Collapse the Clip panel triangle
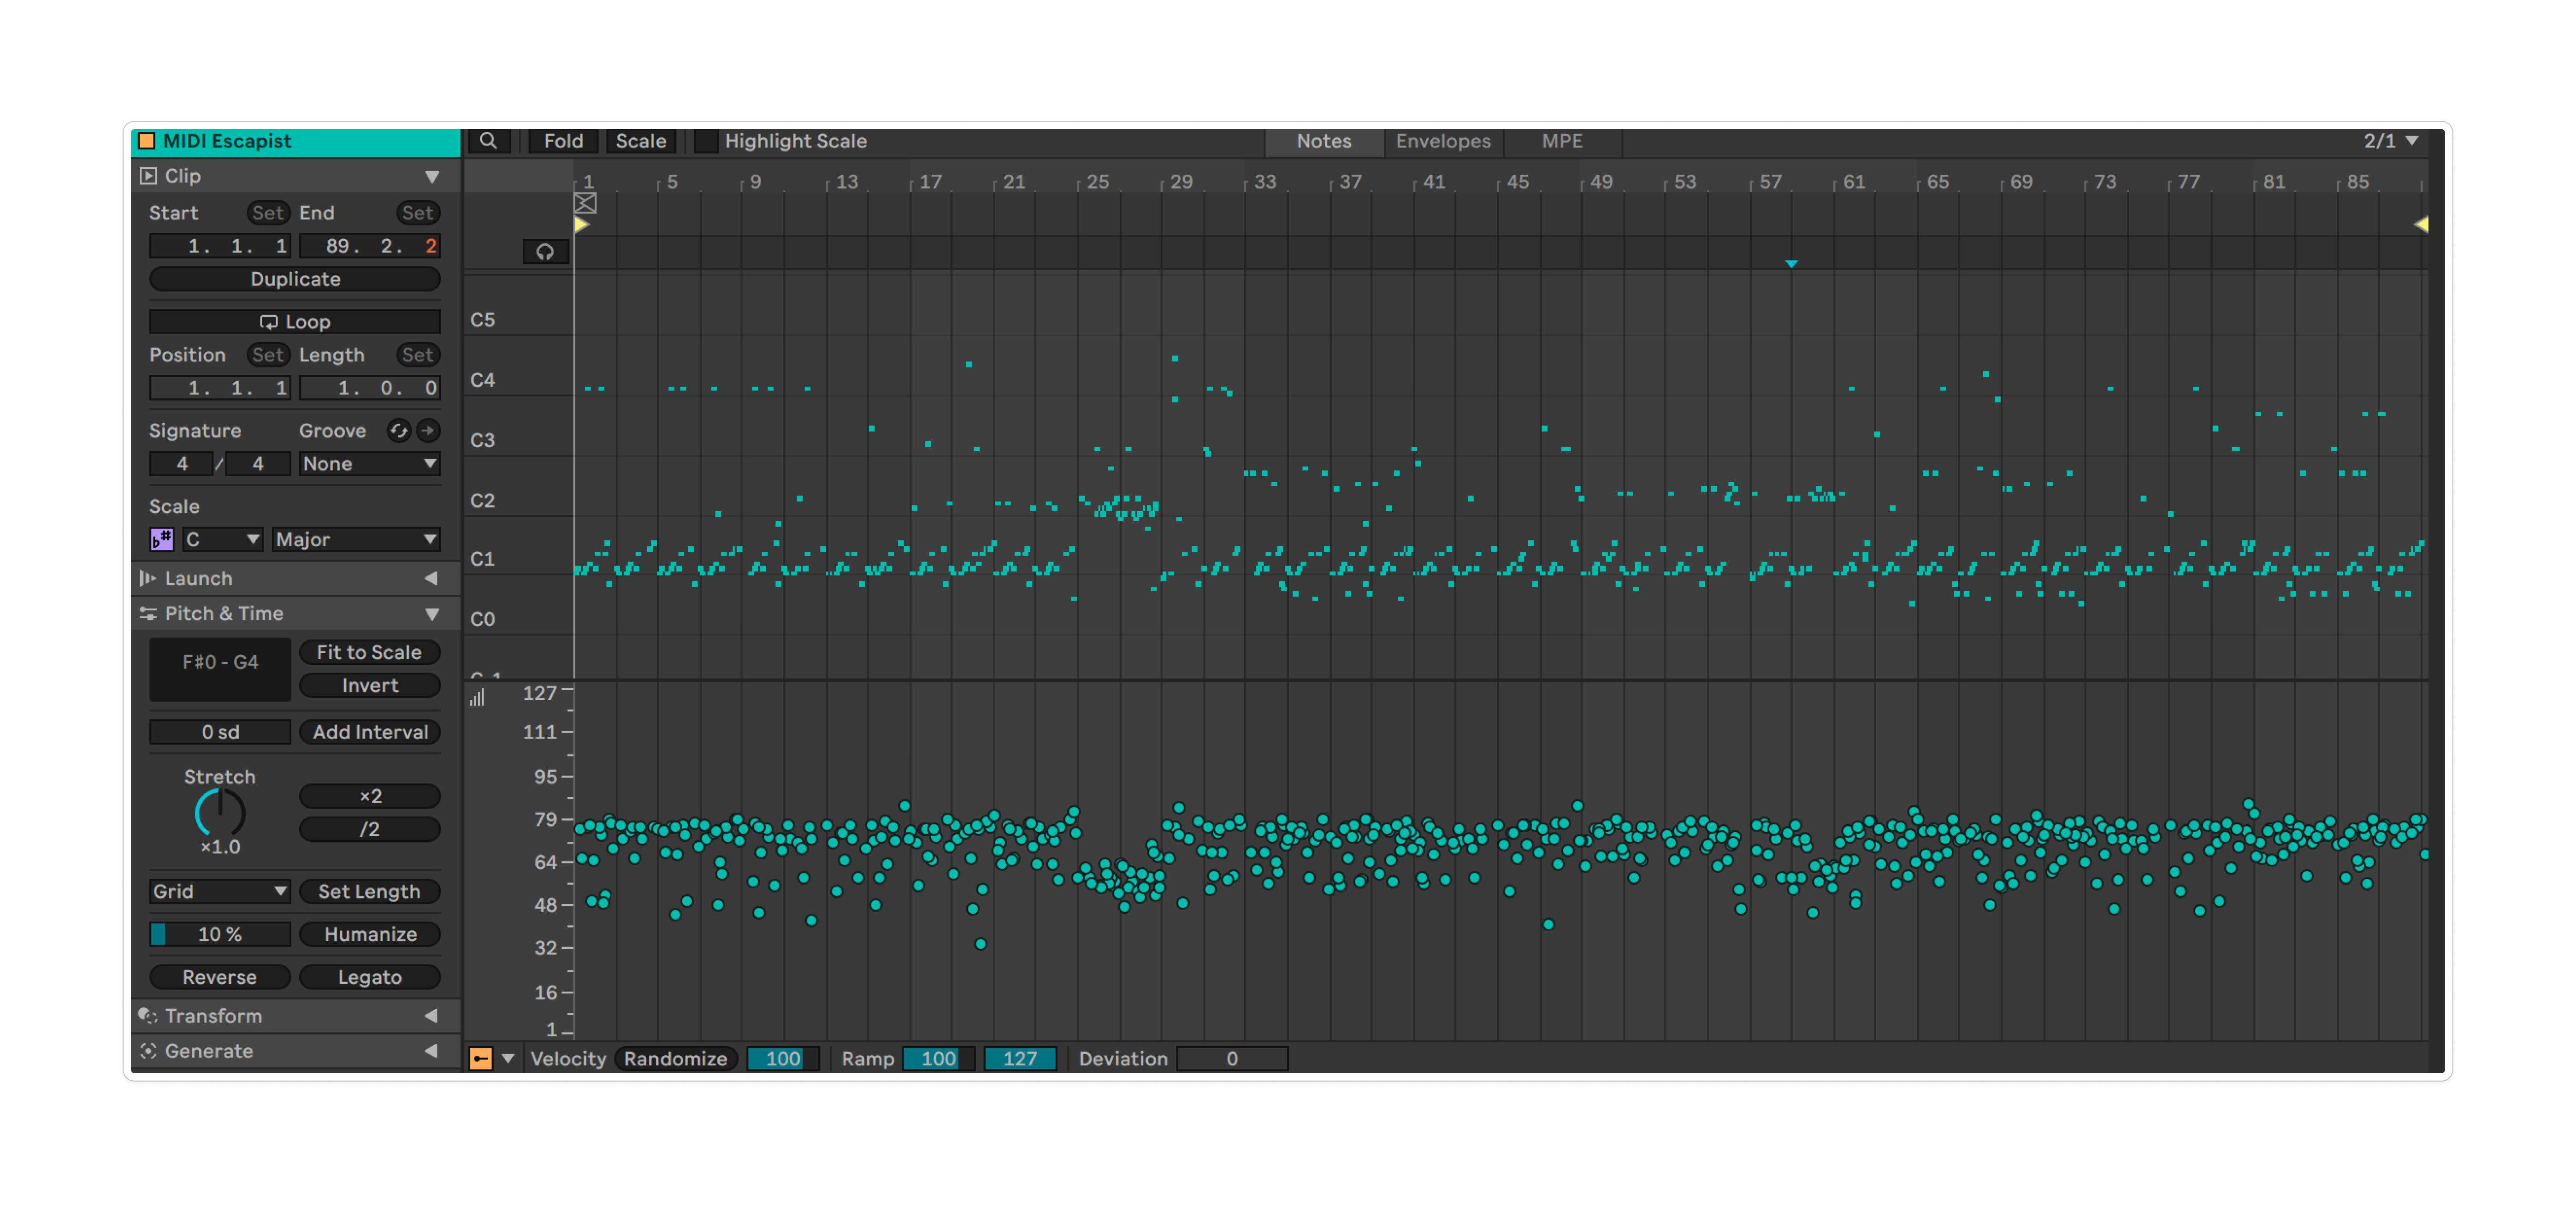The image size is (2576, 1206). [432, 177]
